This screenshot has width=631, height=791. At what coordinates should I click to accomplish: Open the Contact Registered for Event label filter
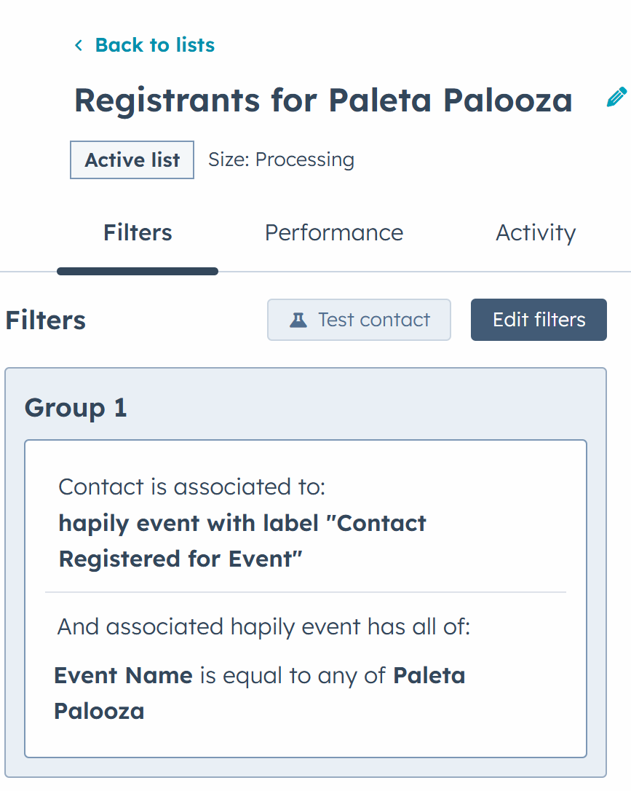(x=242, y=541)
